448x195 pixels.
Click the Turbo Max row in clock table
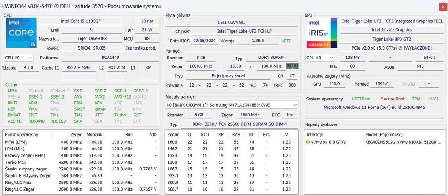81,162
